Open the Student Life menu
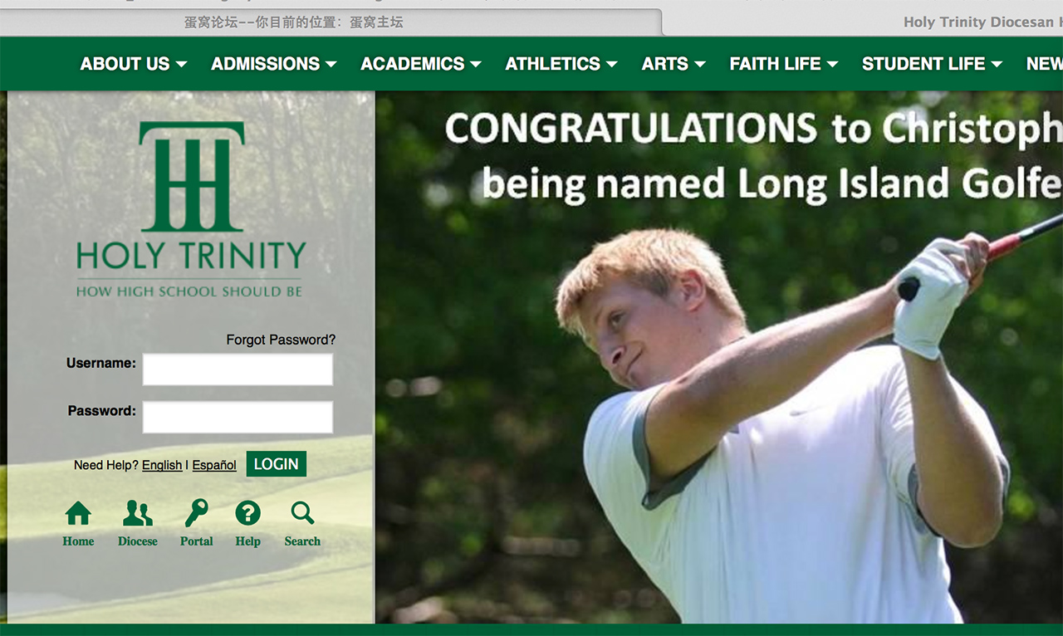Screen dimensions: 1063x636 (933, 64)
